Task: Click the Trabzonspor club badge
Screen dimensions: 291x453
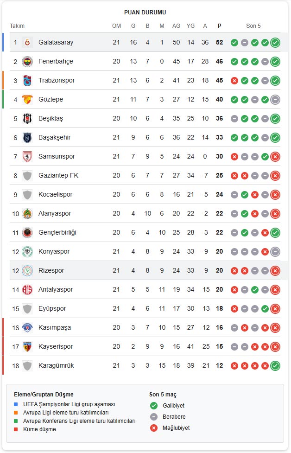Action: click(28, 80)
